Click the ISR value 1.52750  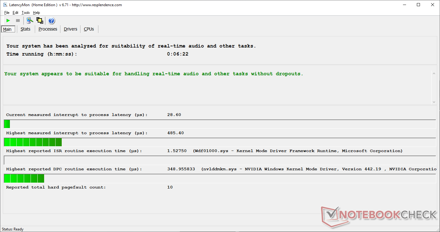[x=177, y=151]
